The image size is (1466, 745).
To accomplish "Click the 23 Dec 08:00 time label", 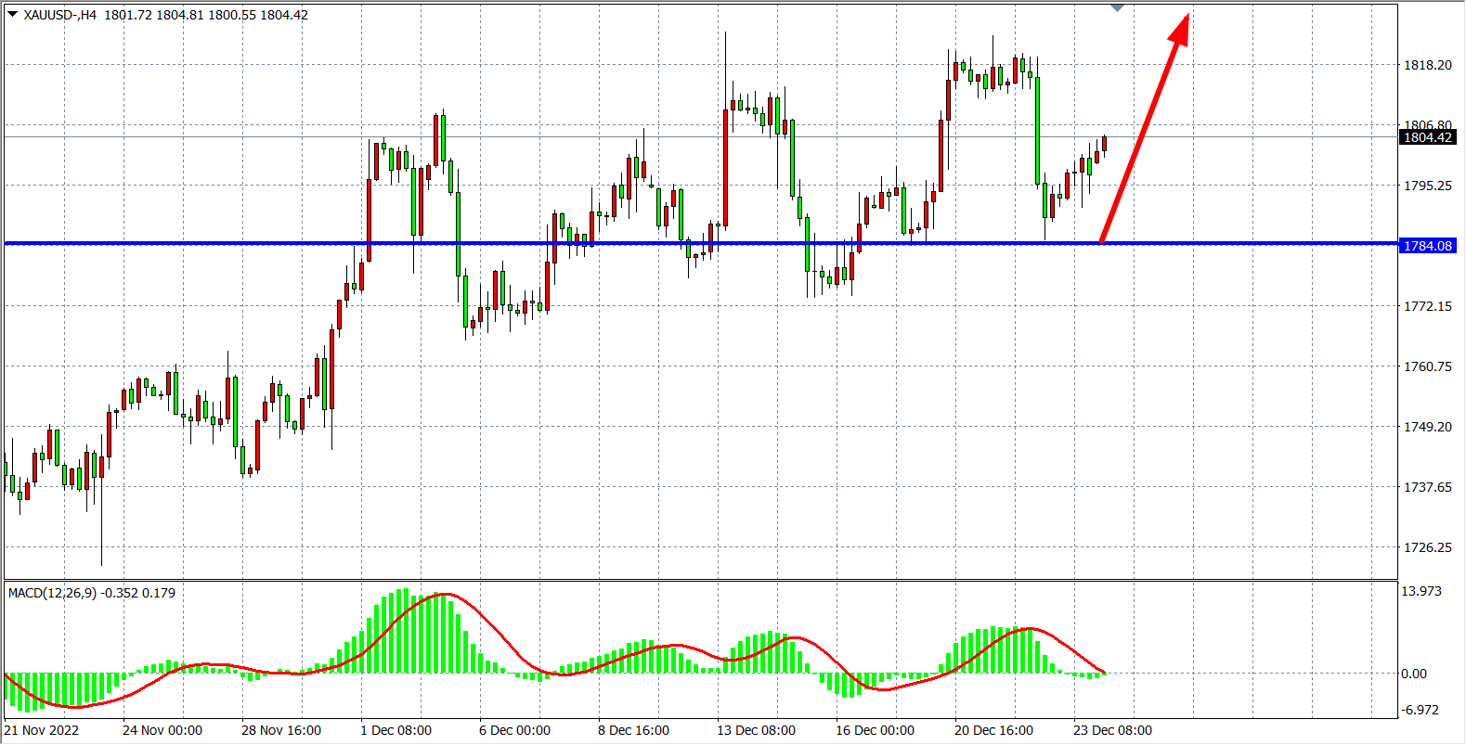I will (x=1112, y=730).
